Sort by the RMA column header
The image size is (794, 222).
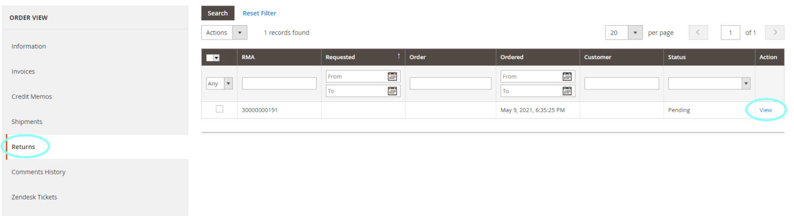coord(279,57)
